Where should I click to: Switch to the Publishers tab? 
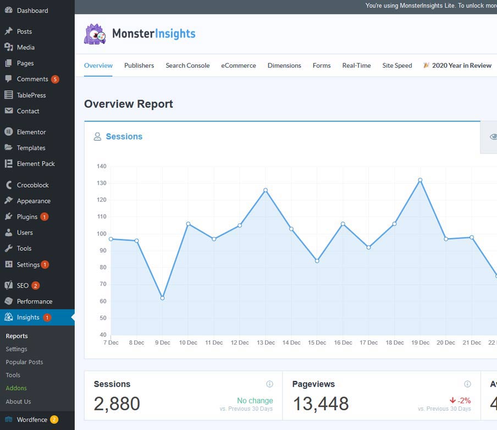click(x=139, y=65)
